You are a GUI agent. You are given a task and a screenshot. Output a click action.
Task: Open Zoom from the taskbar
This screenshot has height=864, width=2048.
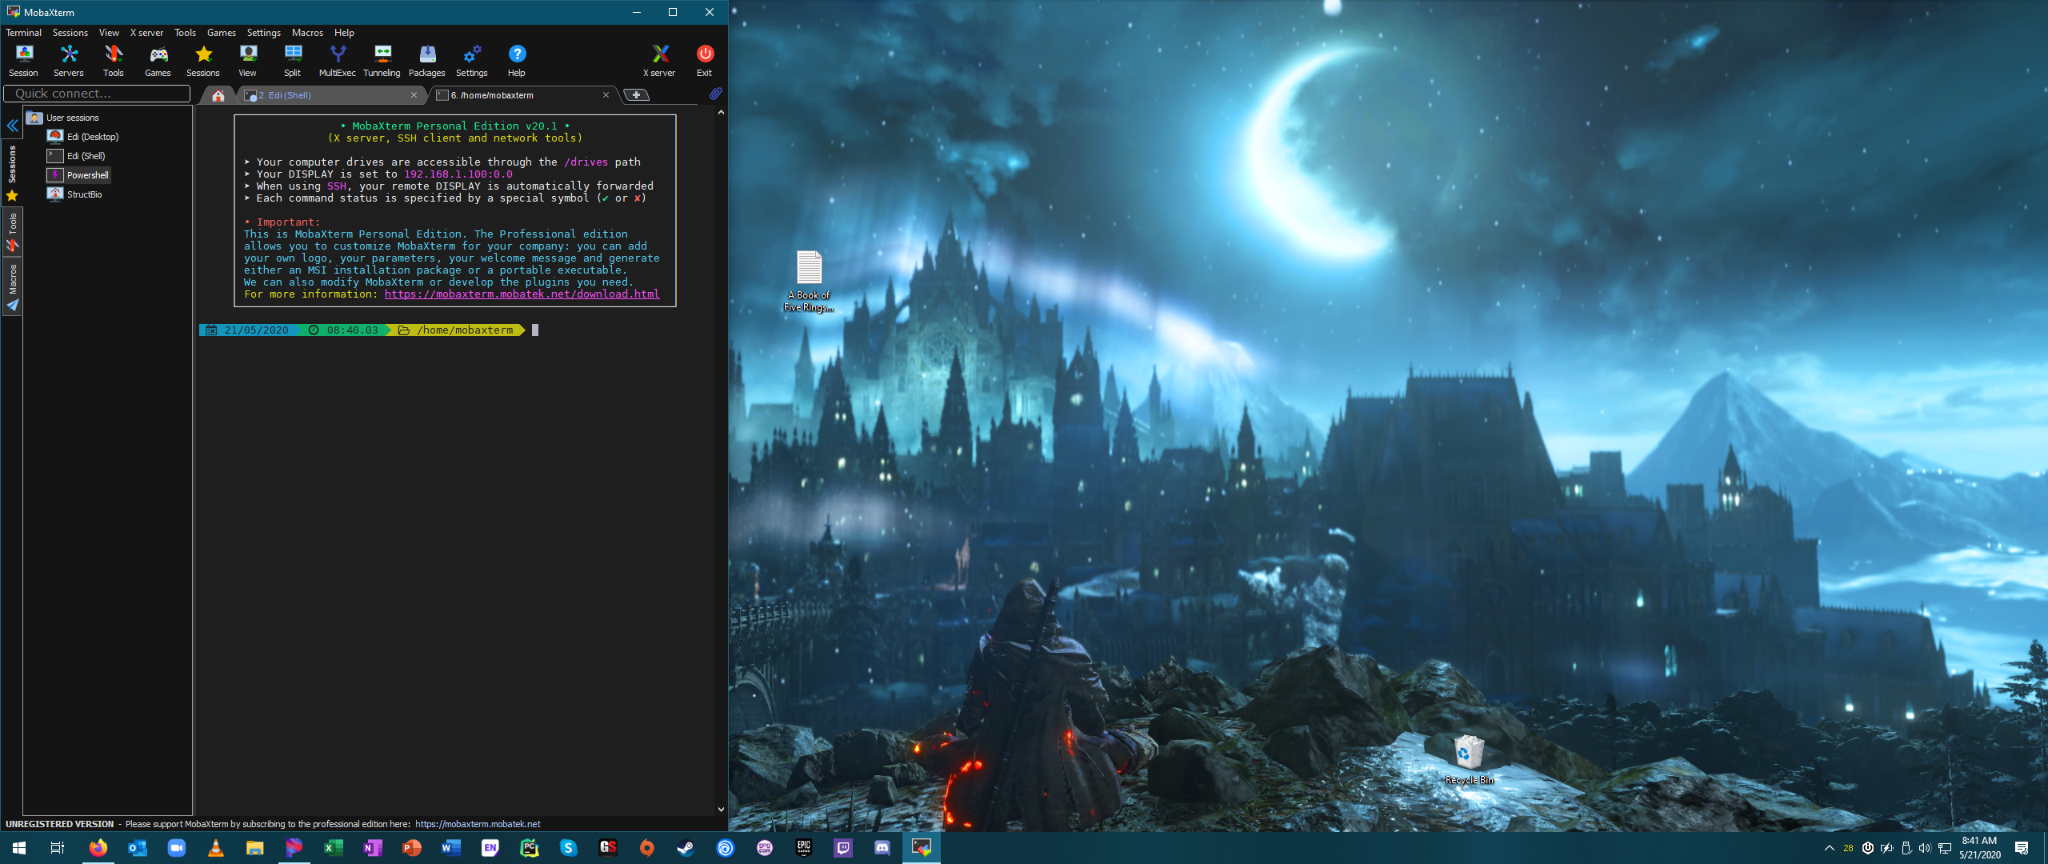(176, 848)
